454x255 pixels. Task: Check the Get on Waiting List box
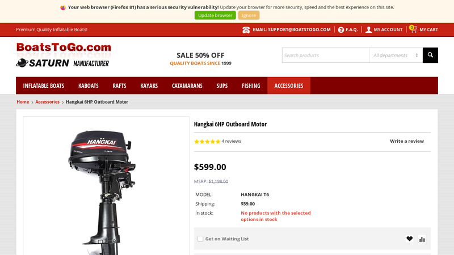coord(200,239)
